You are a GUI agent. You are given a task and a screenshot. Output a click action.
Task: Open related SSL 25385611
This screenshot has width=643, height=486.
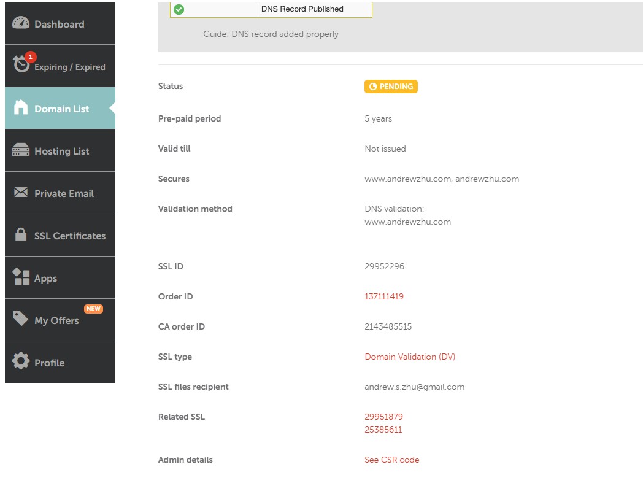coord(383,430)
